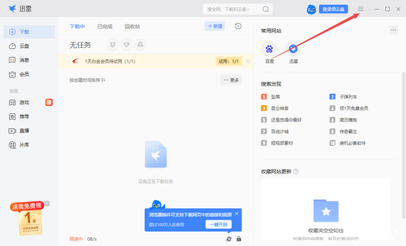Open the 迅雷 site shortcut

click(x=293, y=52)
